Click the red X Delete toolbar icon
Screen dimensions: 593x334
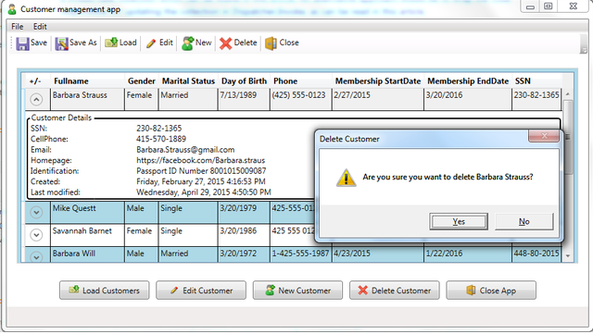226,43
